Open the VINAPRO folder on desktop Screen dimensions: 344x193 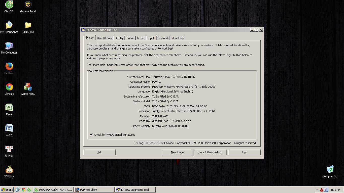coord(28,26)
